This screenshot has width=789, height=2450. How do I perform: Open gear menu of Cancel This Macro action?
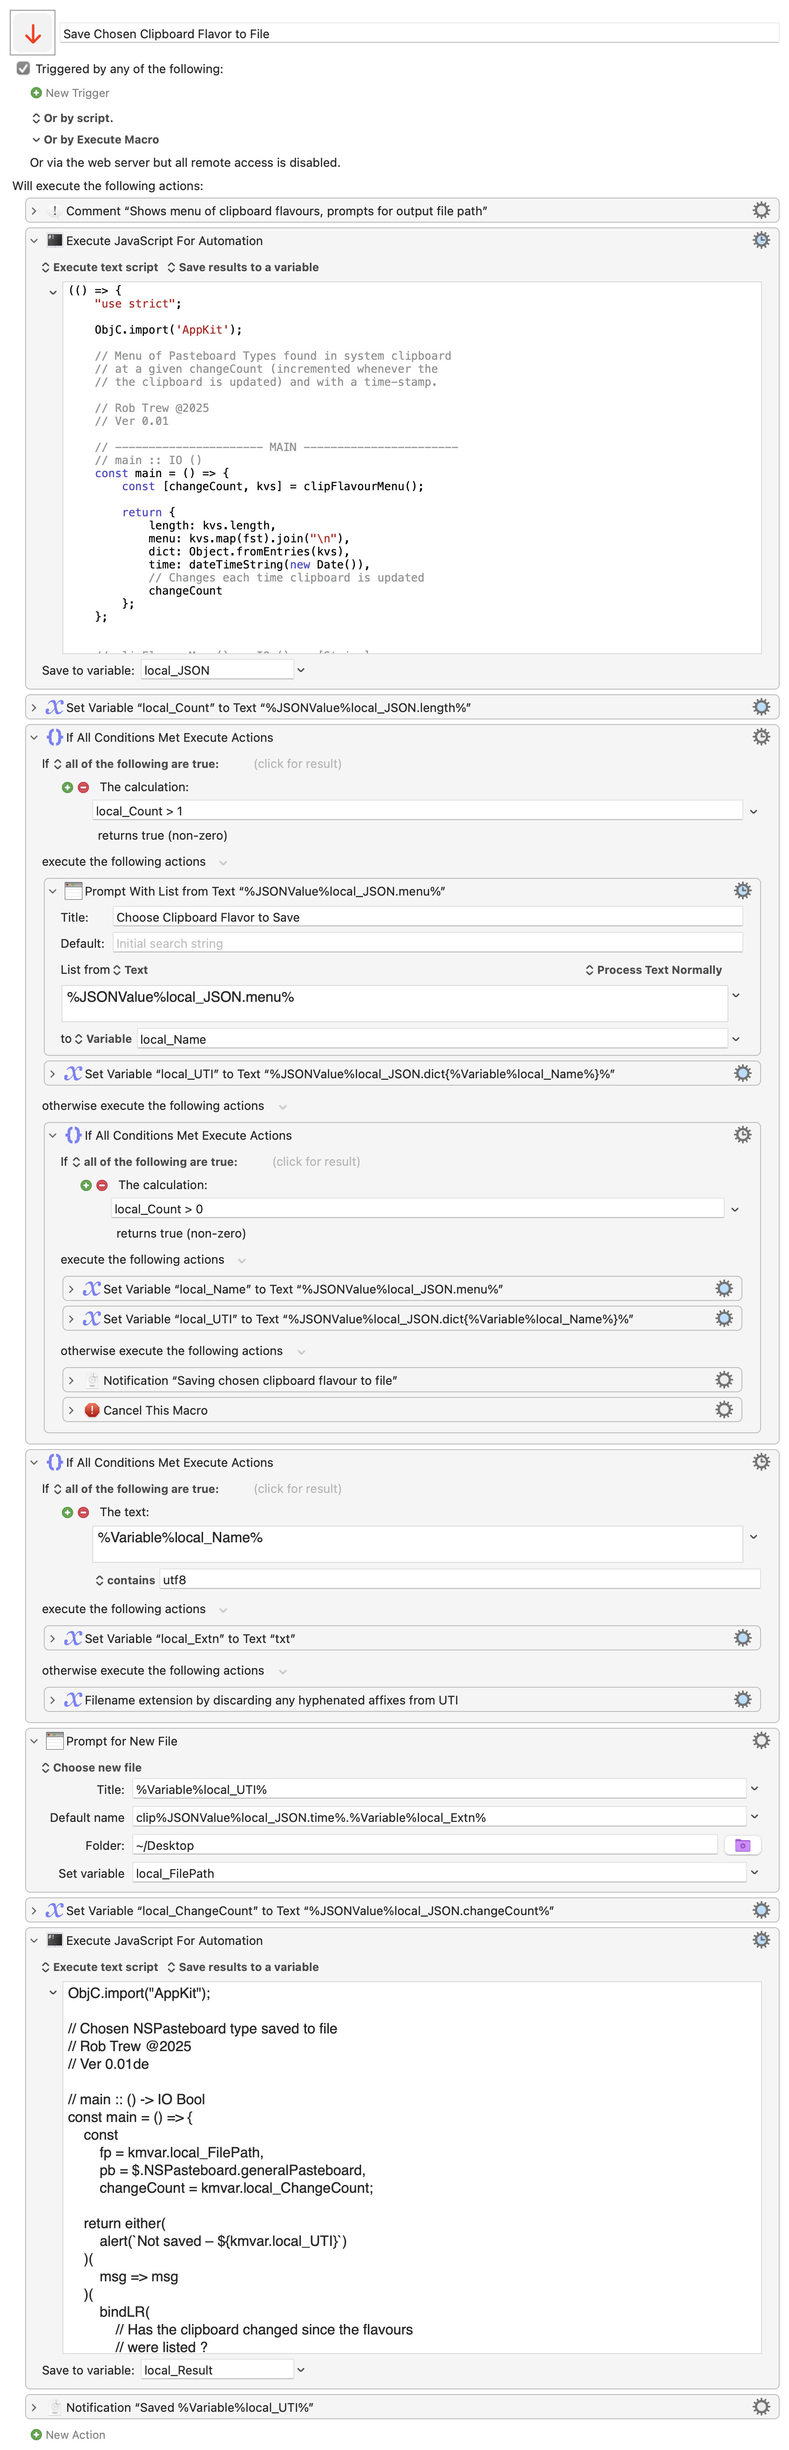tap(723, 1410)
